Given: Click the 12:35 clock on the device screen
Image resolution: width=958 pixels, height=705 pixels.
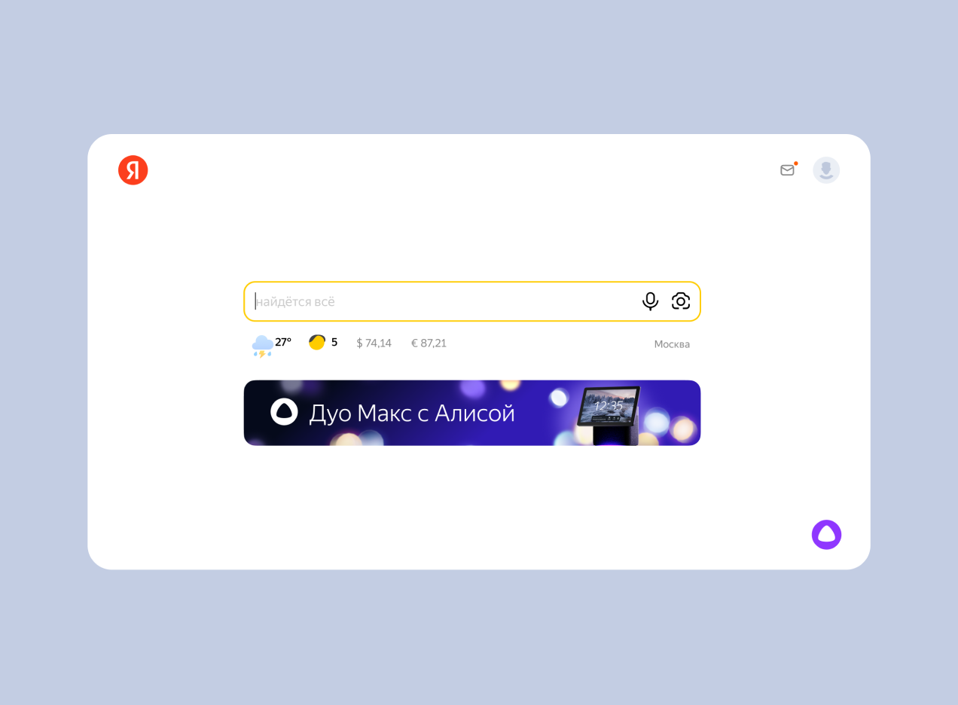Looking at the screenshot, I should (x=609, y=406).
